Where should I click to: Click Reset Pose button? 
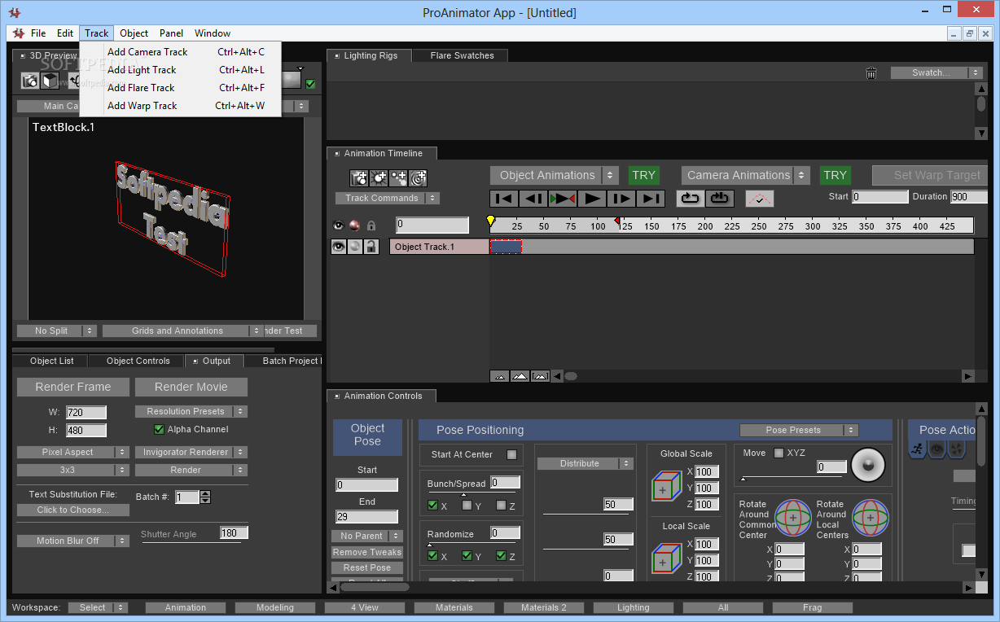pos(367,567)
